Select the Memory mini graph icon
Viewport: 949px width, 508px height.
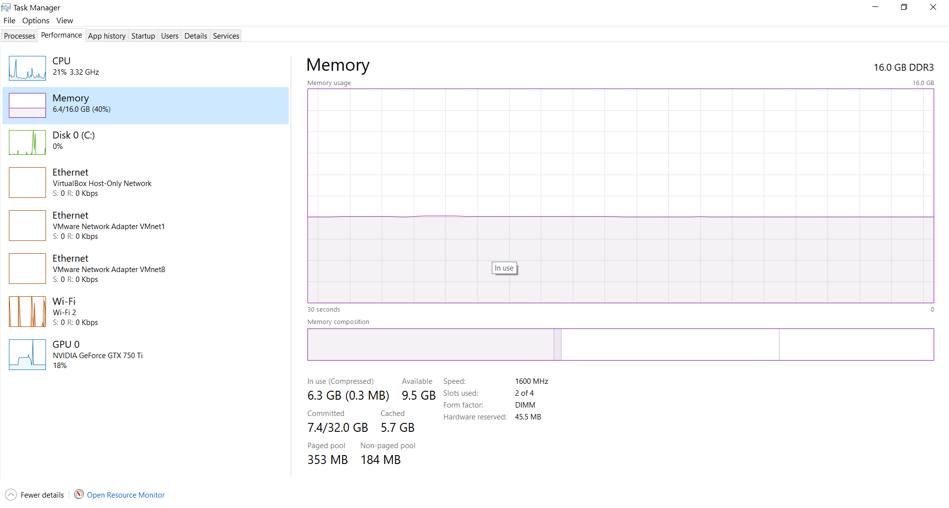27,105
